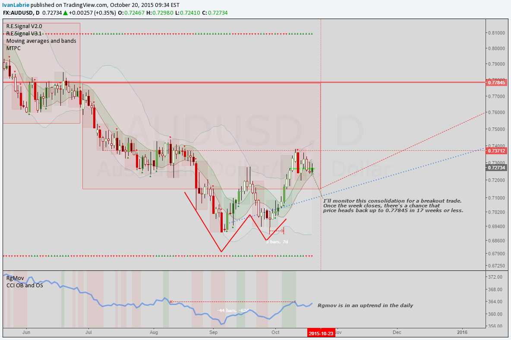
Task: Select the R.E.Signal V3.1 indicator label
Action: [24, 34]
